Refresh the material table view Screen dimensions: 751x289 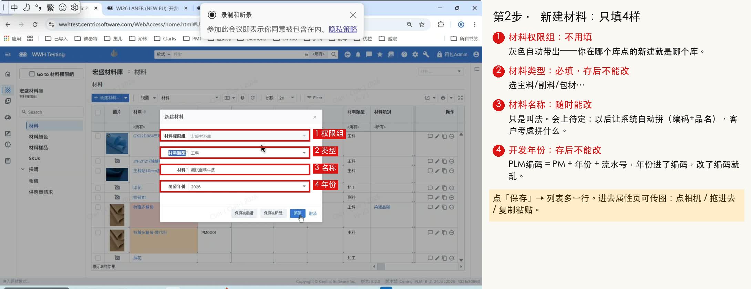coord(253,98)
